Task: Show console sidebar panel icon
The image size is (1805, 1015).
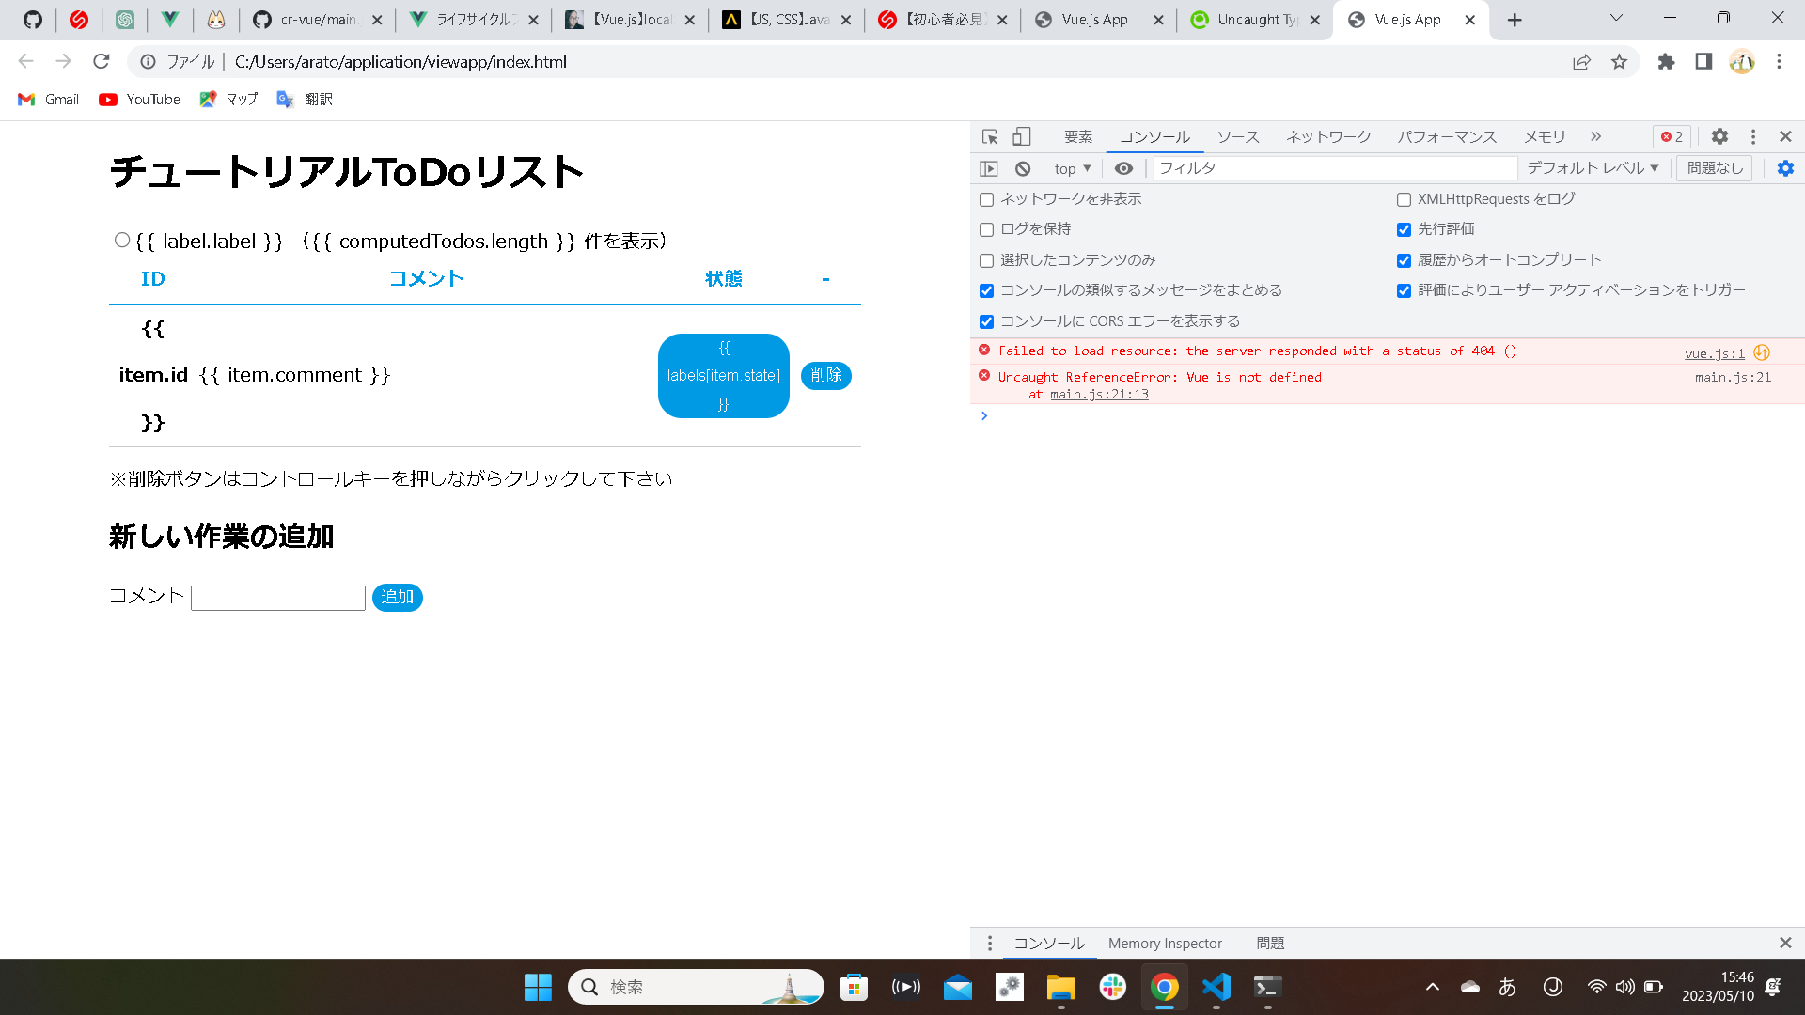Action: [x=989, y=168]
